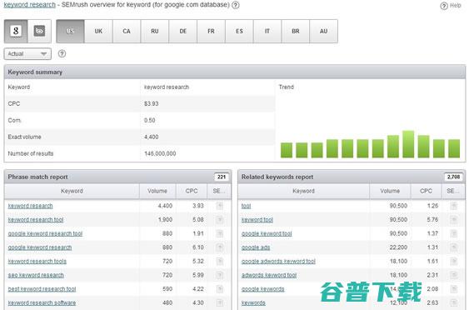Open SERP icon for seo keyword research row
The image size is (469, 310).
coord(220,275)
